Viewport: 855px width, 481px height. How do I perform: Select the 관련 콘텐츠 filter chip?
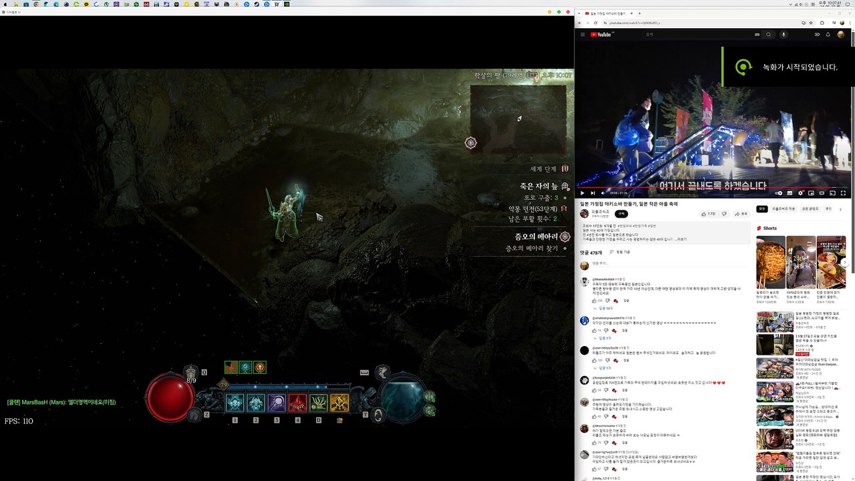pyautogui.click(x=810, y=209)
